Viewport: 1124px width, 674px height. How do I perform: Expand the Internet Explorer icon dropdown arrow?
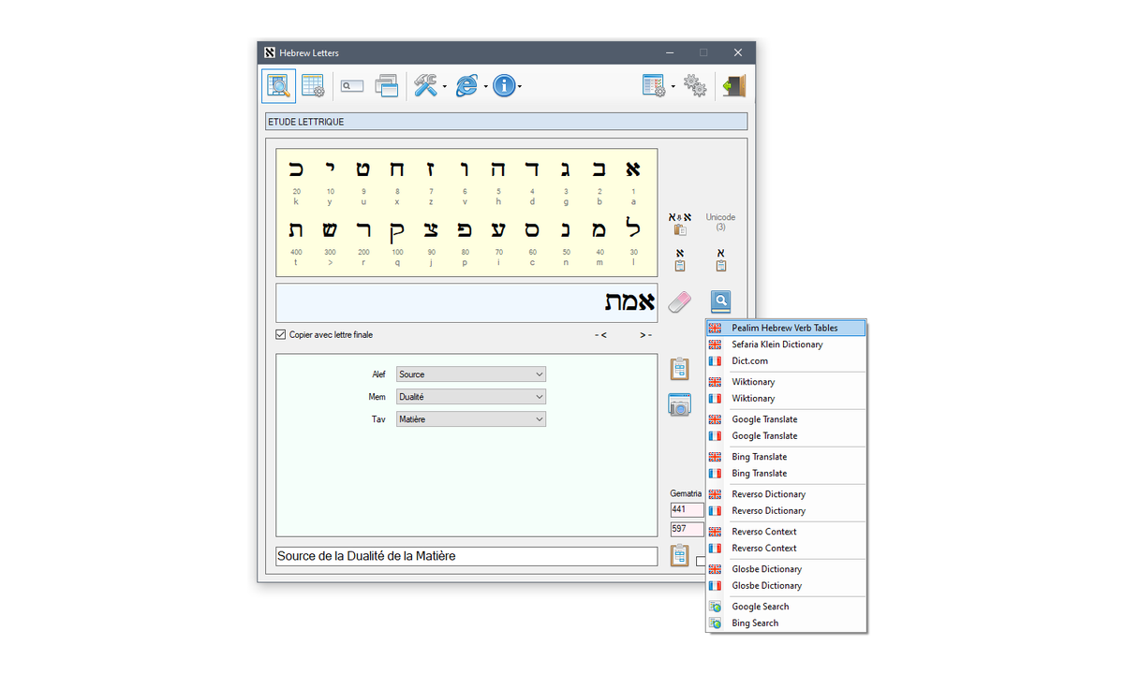(x=485, y=87)
